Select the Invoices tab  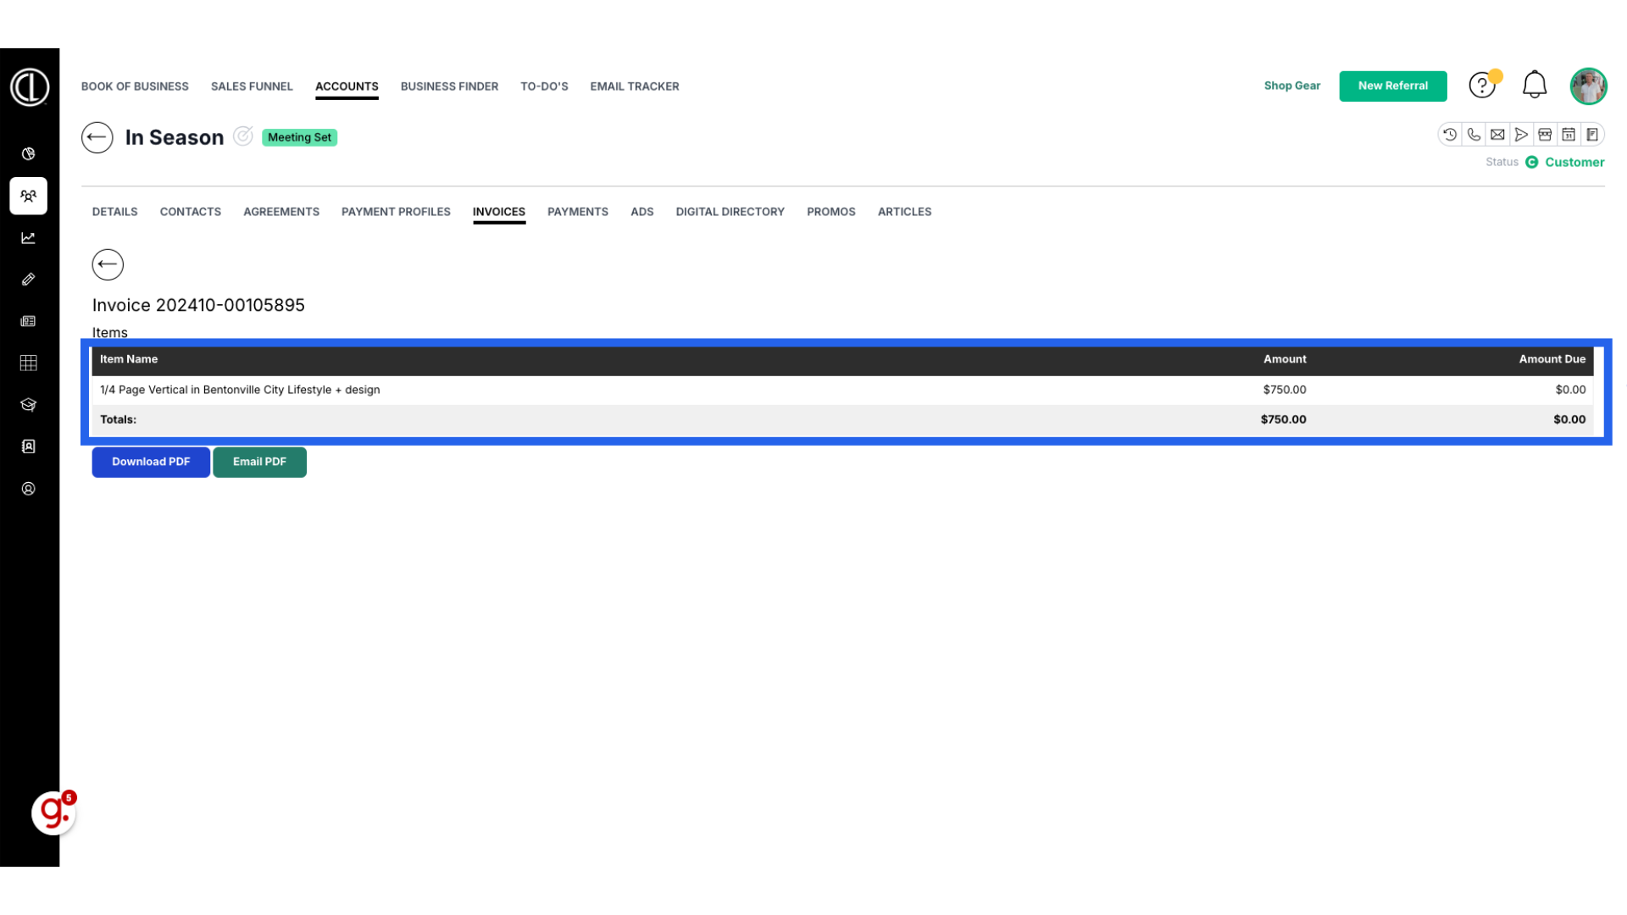click(x=499, y=212)
